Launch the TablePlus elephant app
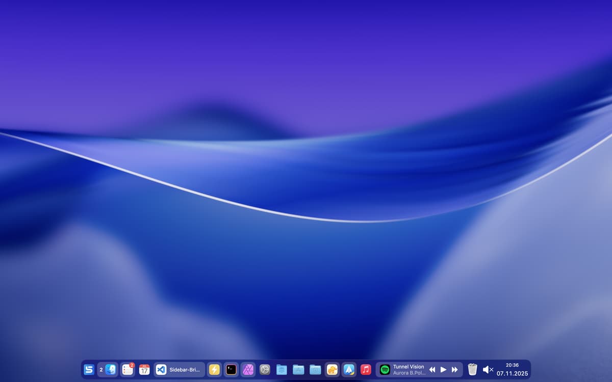The width and height of the screenshot is (612, 382). (332, 370)
